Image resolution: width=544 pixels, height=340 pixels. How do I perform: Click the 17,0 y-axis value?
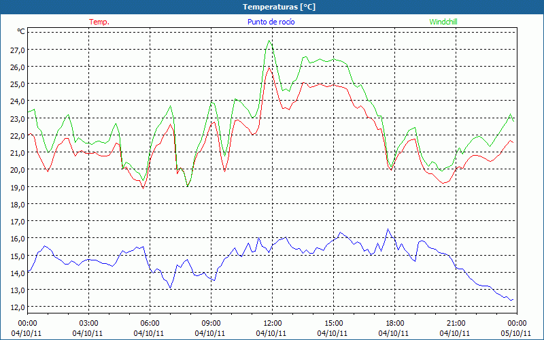tap(18, 222)
